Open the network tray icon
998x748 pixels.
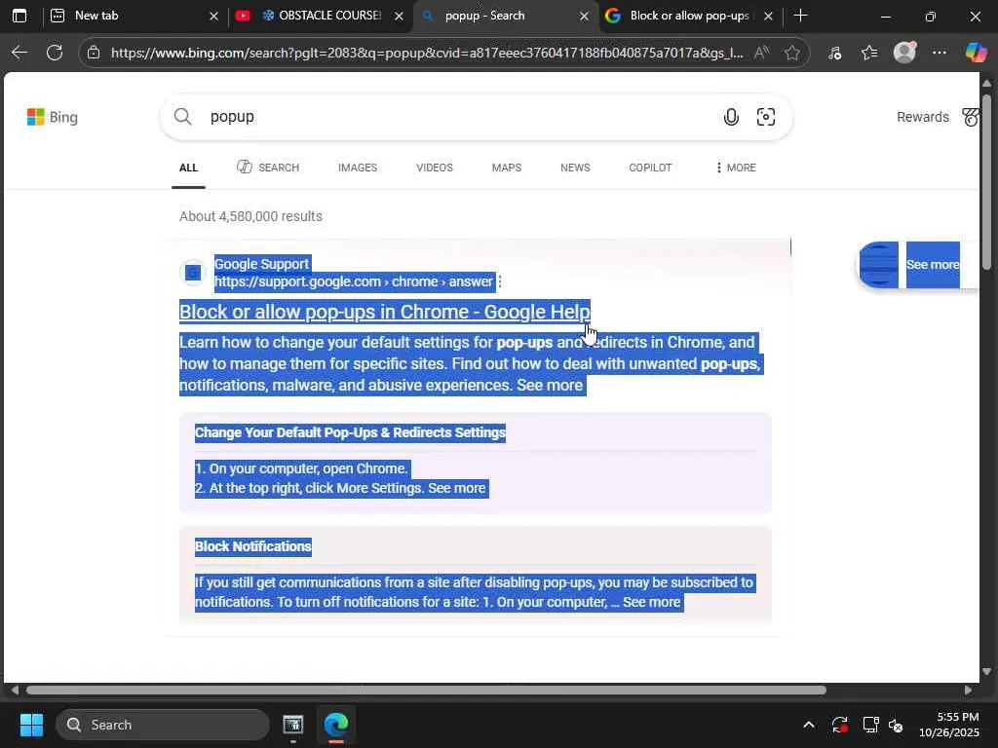[870, 725]
